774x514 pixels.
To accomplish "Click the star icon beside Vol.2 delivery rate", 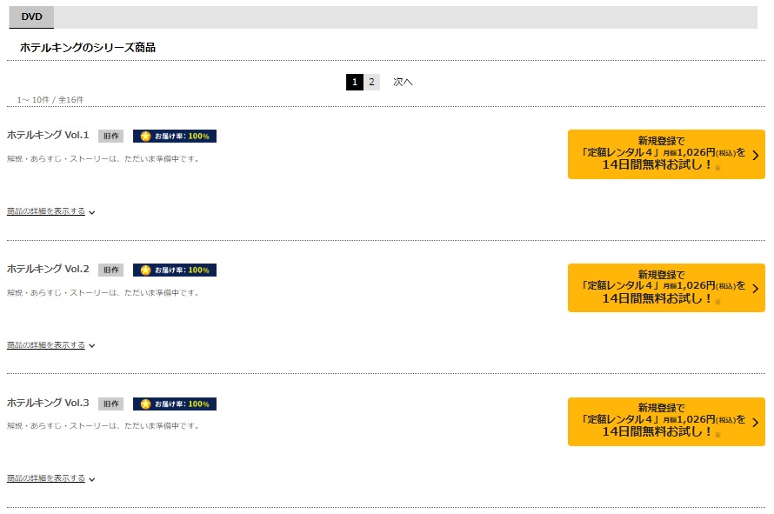I will tap(145, 270).
